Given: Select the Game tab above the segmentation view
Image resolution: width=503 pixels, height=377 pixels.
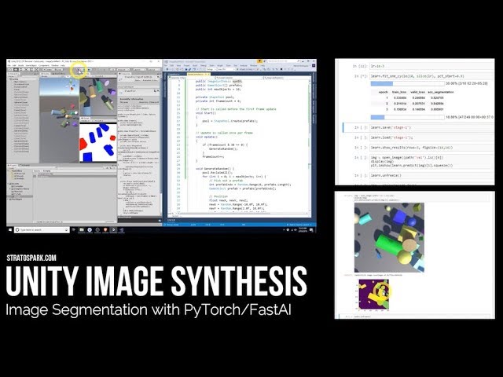Looking at the screenshot, I should pyautogui.click(x=86, y=119).
